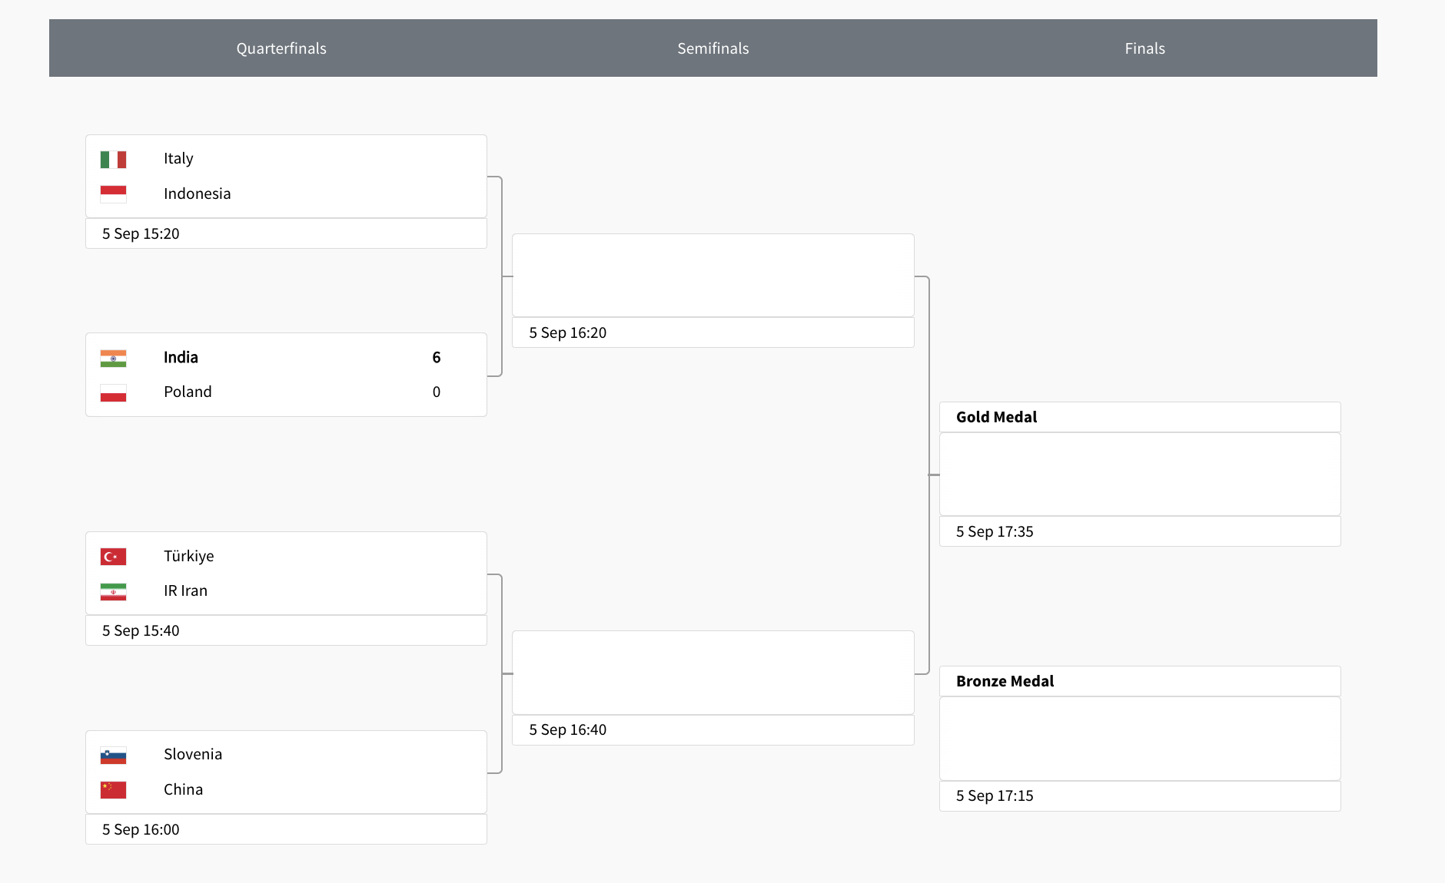The width and height of the screenshot is (1445, 883).
Task: Open the 16:40 semifinal match box
Action: [713, 673]
